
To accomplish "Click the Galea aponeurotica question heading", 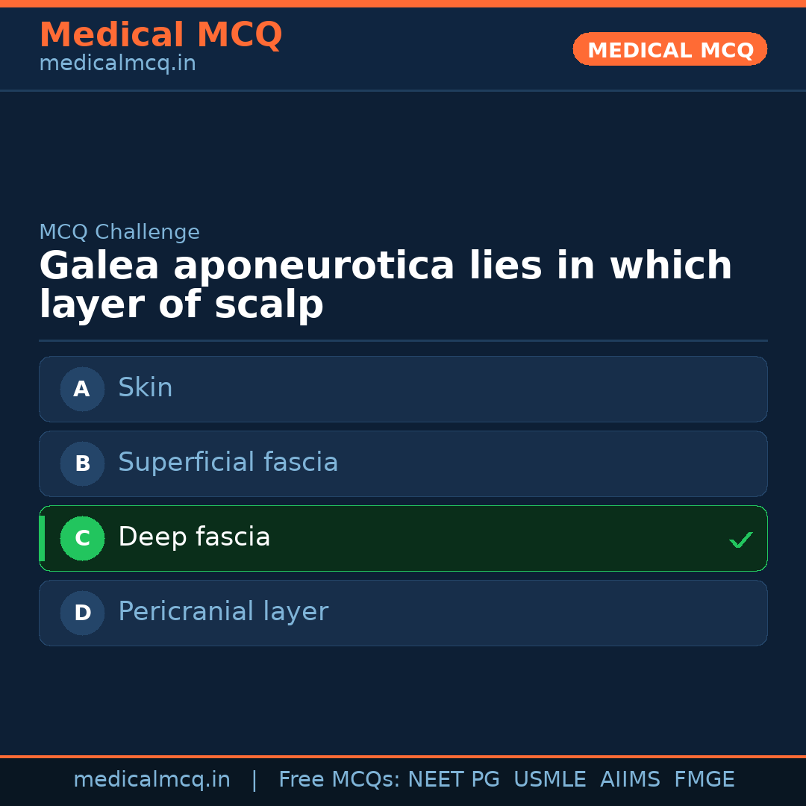I will pyautogui.click(x=385, y=285).
